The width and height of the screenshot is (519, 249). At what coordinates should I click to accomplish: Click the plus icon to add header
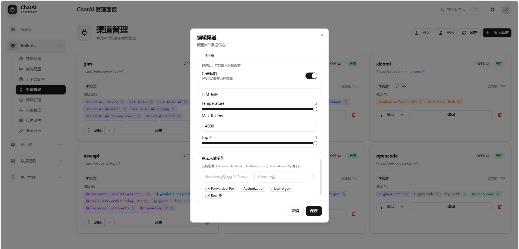coord(312,176)
